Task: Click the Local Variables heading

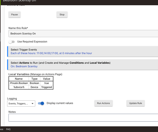Action: (x=19, y=74)
